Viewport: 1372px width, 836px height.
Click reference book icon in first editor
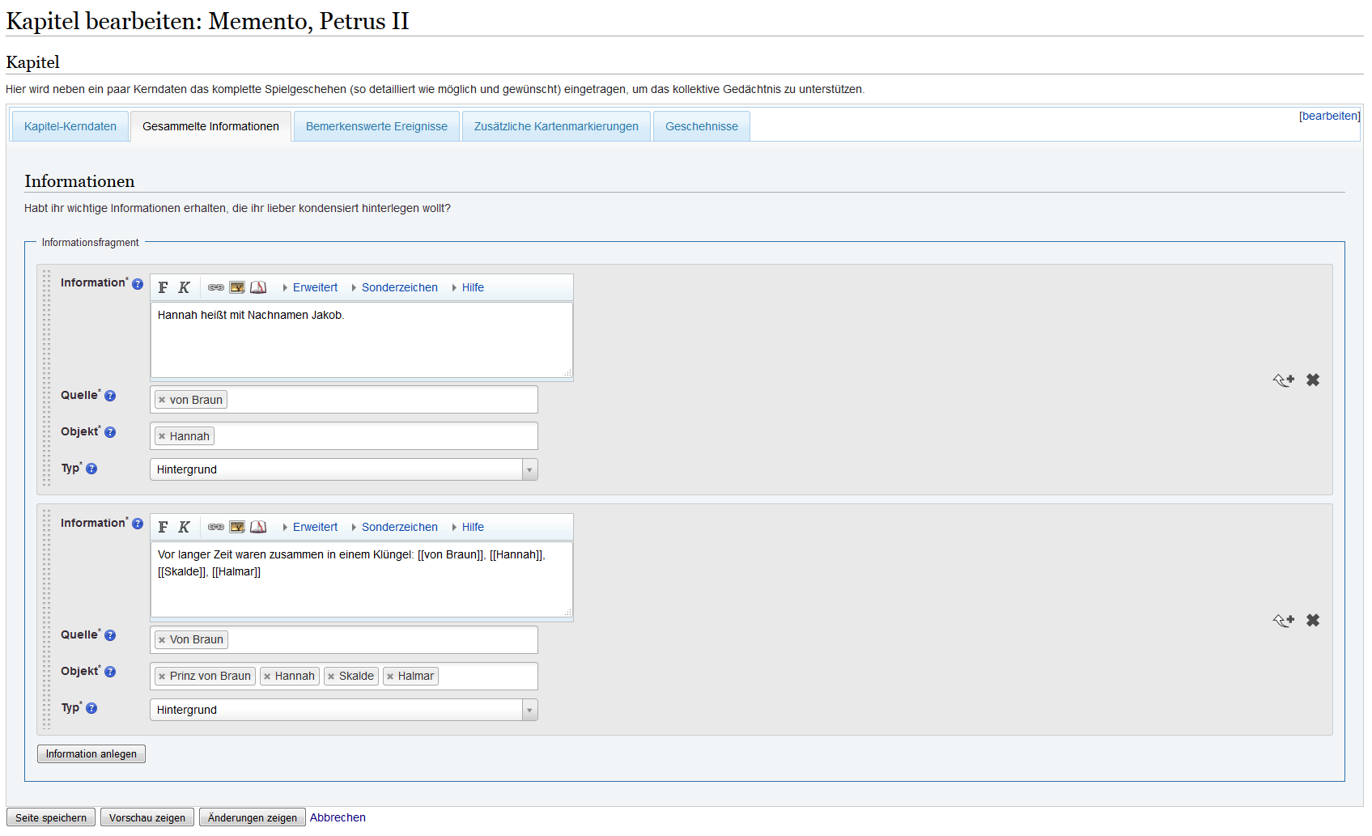tap(258, 287)
